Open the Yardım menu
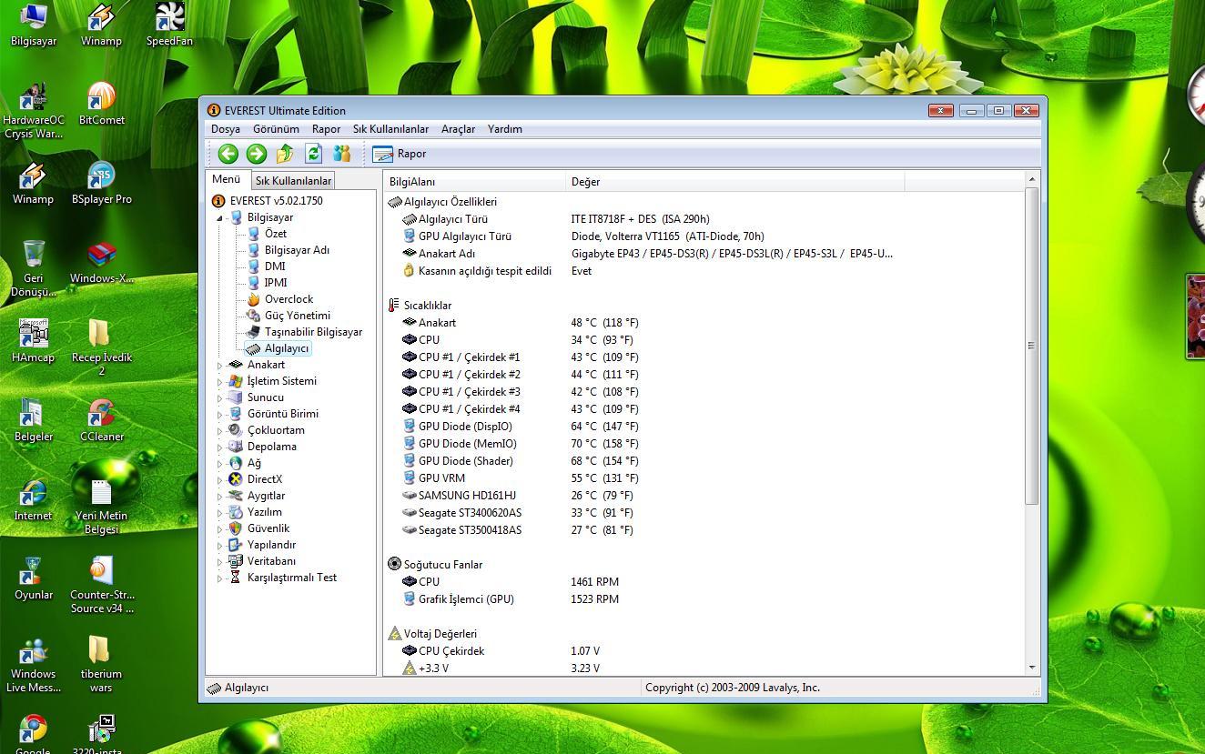 (x=505, y=129)
